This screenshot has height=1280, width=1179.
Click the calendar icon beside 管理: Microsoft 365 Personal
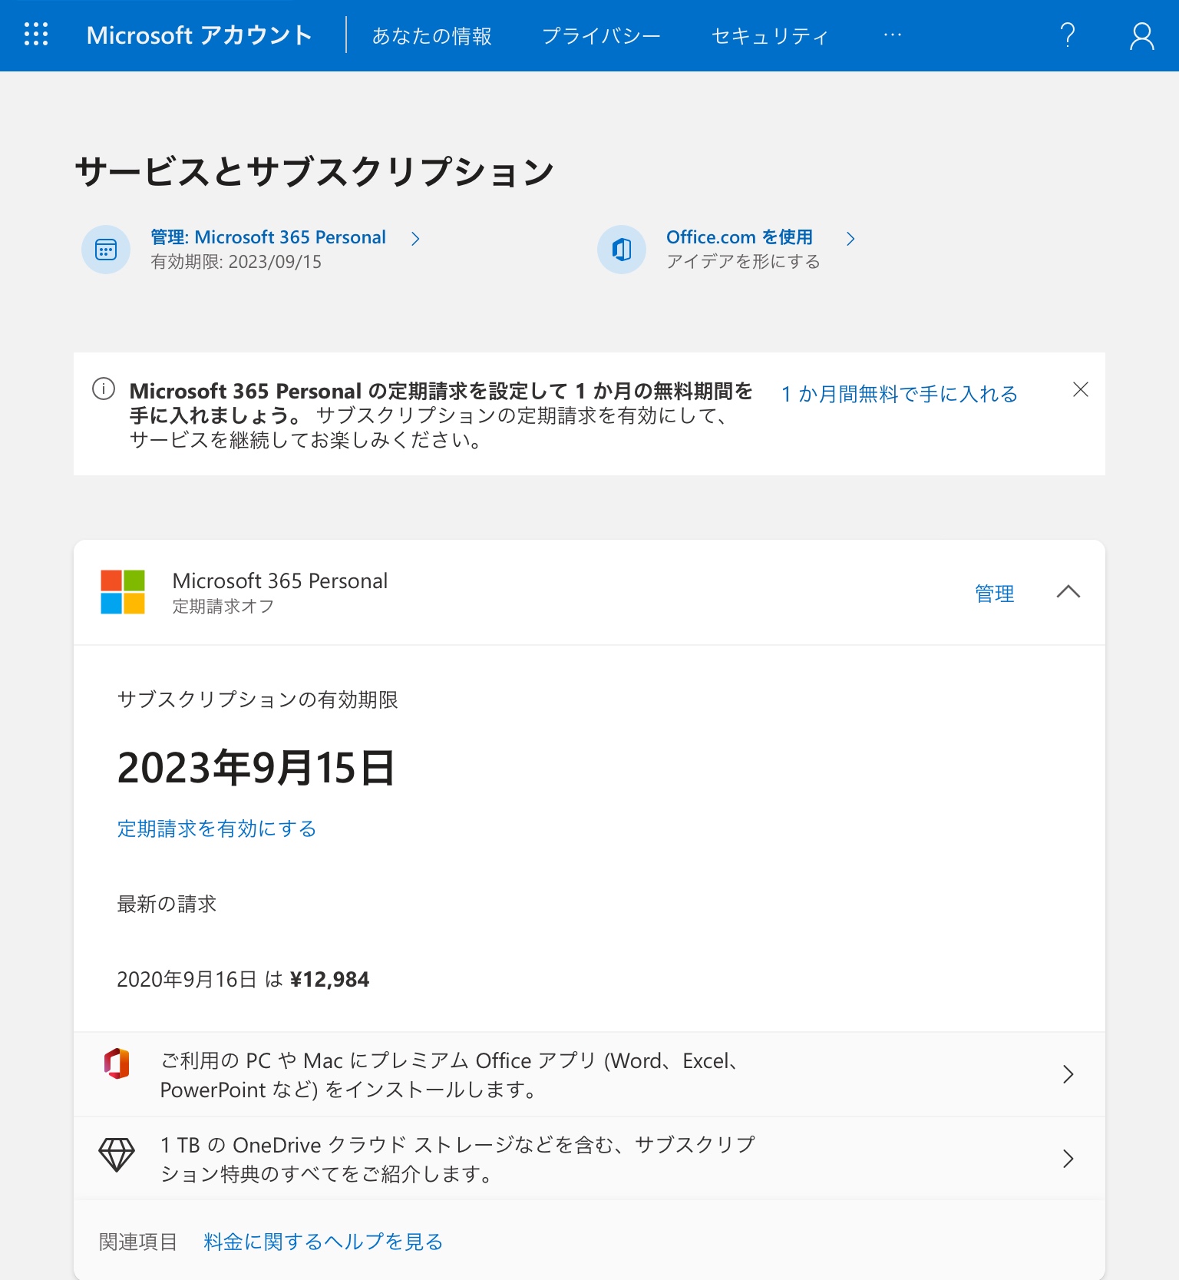tap(106, 250)
